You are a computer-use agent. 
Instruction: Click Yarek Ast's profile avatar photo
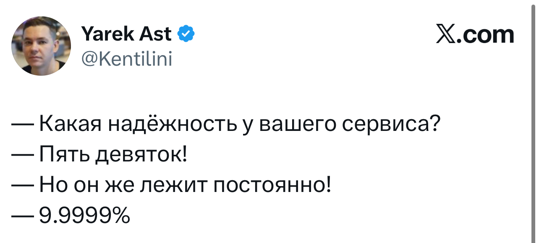41,46
